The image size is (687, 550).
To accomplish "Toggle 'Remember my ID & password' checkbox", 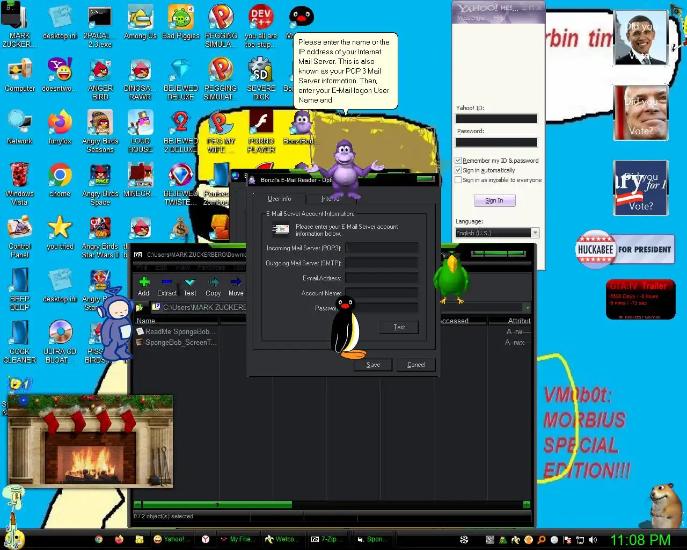I will [458, 161].
